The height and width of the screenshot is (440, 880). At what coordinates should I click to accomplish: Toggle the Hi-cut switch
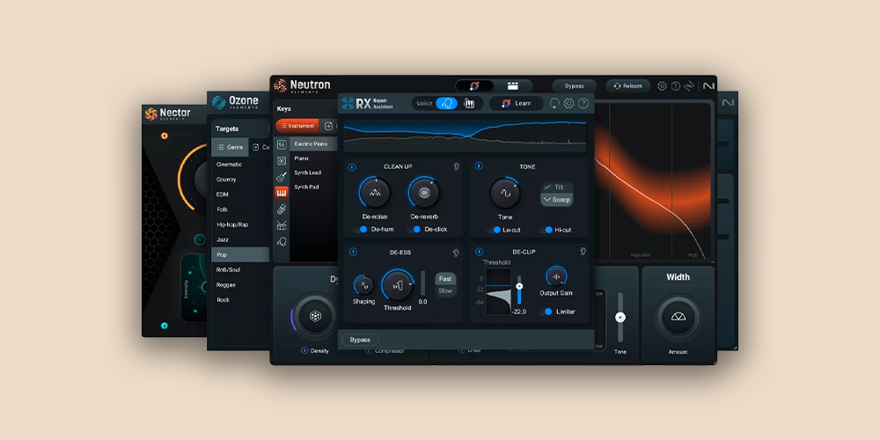click(546, 230)
